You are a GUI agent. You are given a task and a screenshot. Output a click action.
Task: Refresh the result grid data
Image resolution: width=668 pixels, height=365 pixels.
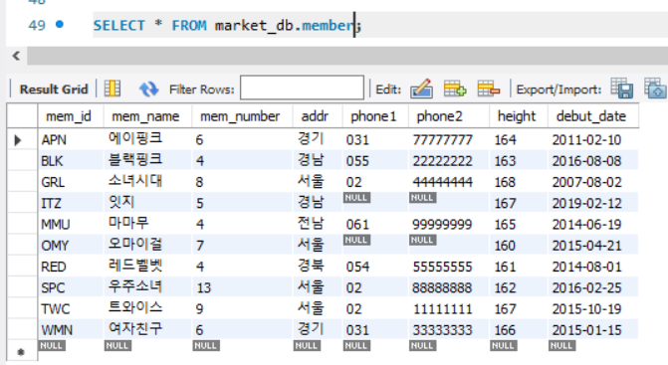pos(148,89)
